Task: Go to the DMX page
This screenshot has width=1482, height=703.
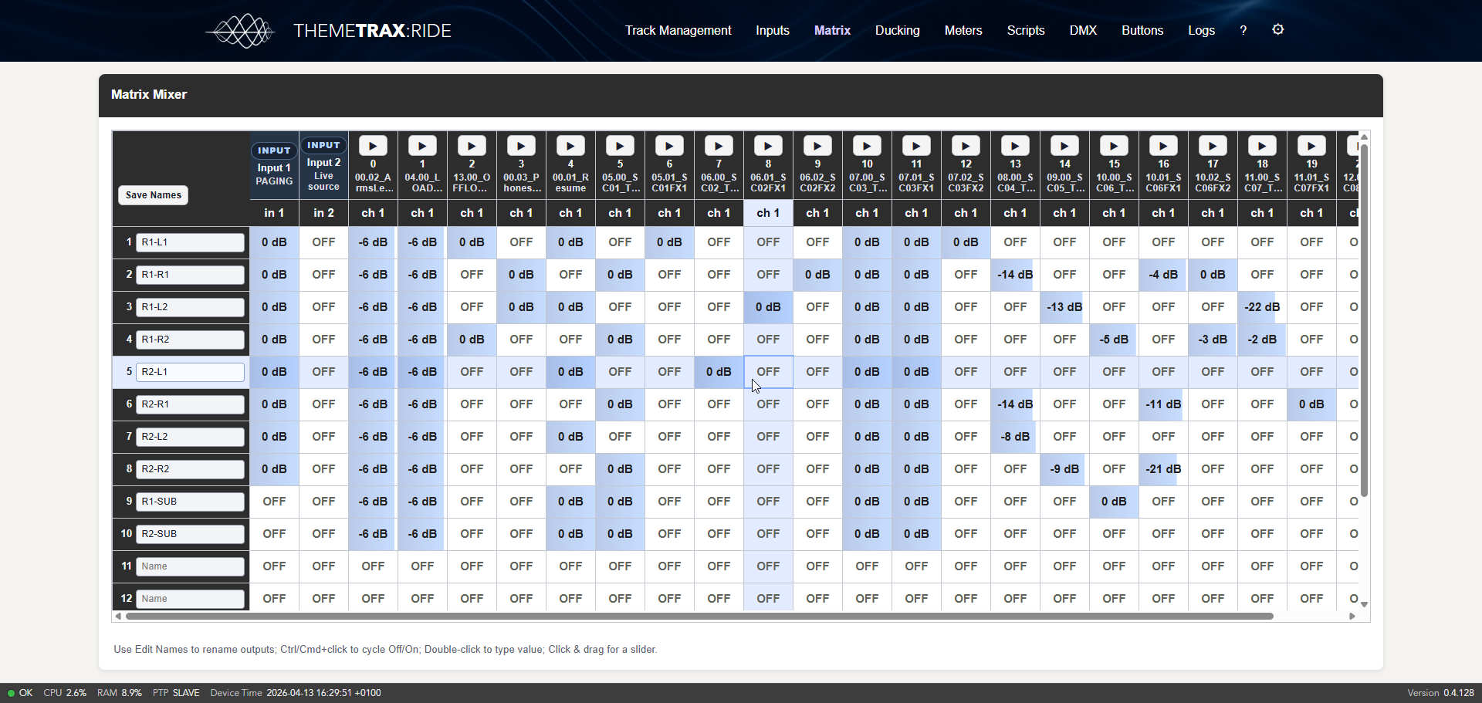Action: coord(1083,30)
